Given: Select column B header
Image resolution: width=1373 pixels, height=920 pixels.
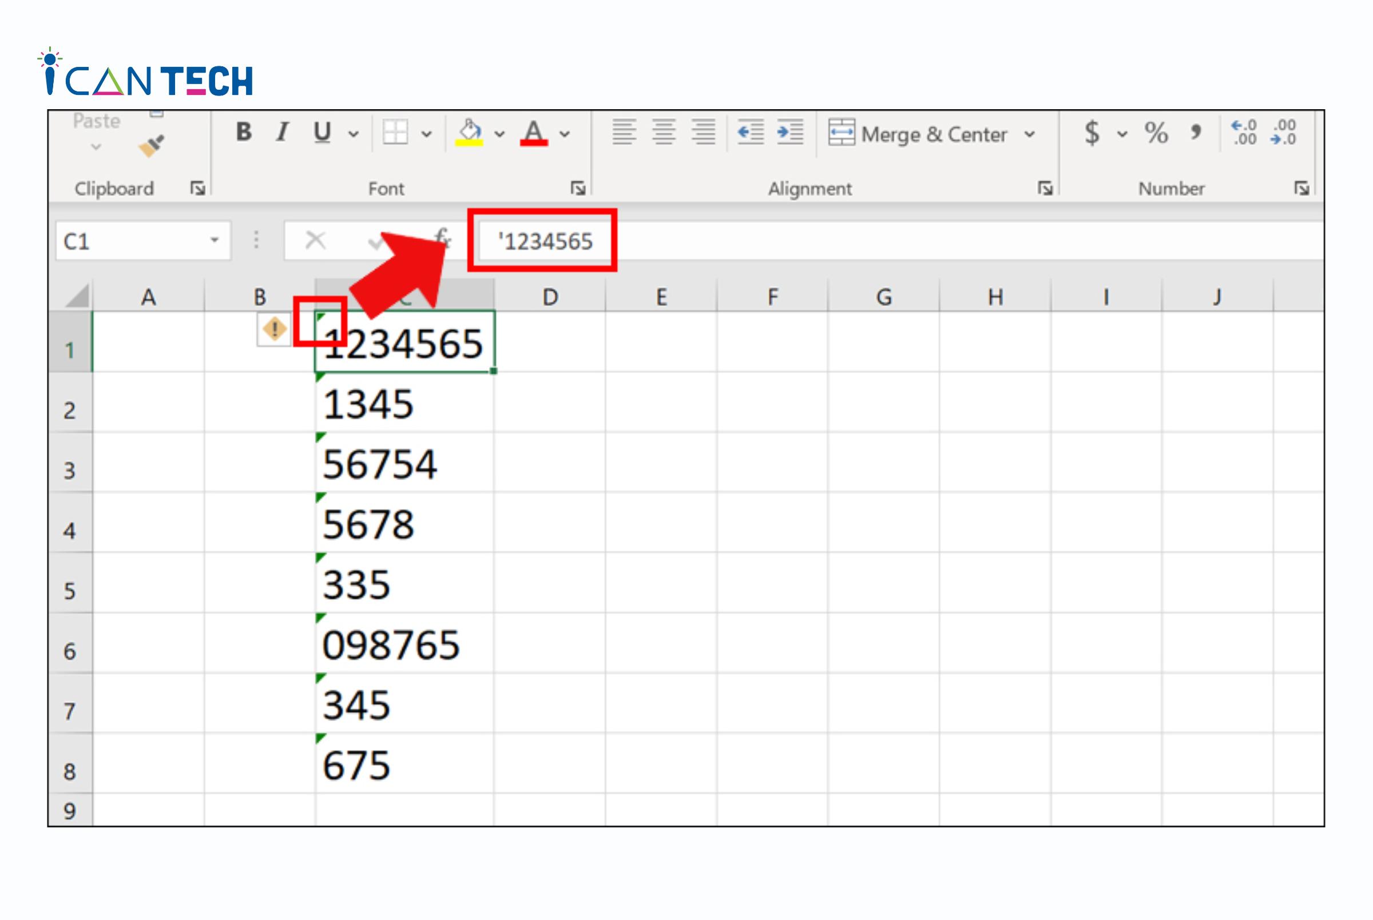Looking at the screenshot, I should (260, 296).
